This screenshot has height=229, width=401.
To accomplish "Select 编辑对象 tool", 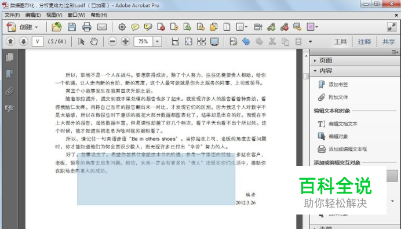I will [338, 136].
